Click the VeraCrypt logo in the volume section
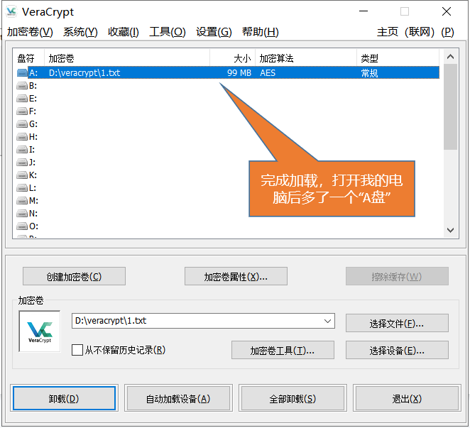The width and height of the screenshot is (470, 428). [40, 331]
